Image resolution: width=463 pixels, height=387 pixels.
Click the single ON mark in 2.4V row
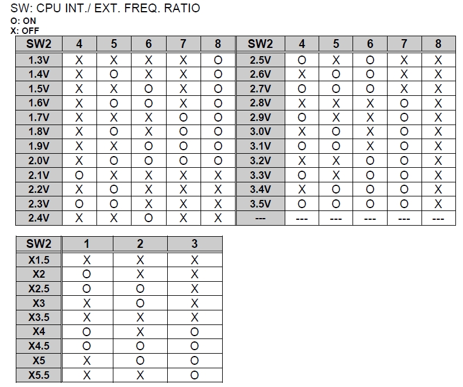click(x=148, y=218)
